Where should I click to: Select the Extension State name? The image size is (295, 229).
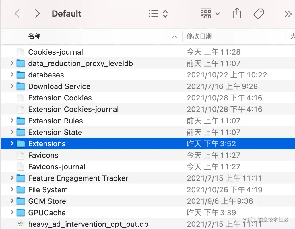pos(55,132)
